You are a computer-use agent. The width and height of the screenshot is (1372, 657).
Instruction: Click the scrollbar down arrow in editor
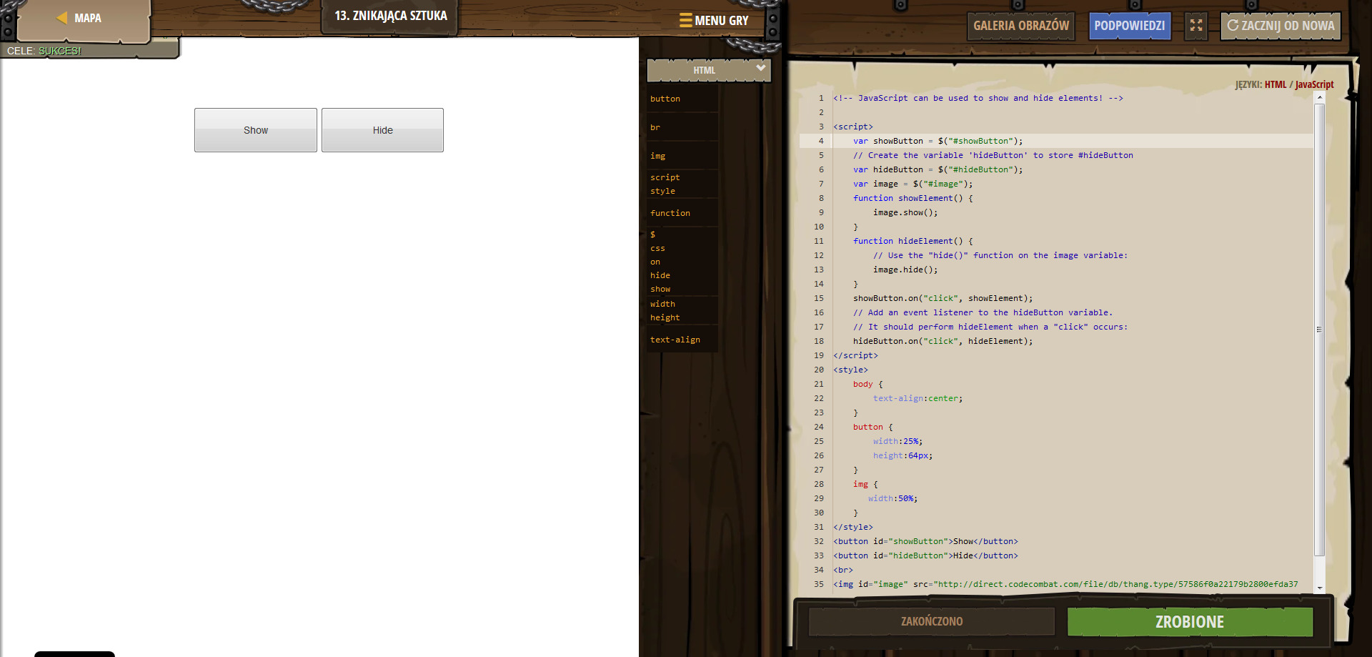(x=1320, y=588)
